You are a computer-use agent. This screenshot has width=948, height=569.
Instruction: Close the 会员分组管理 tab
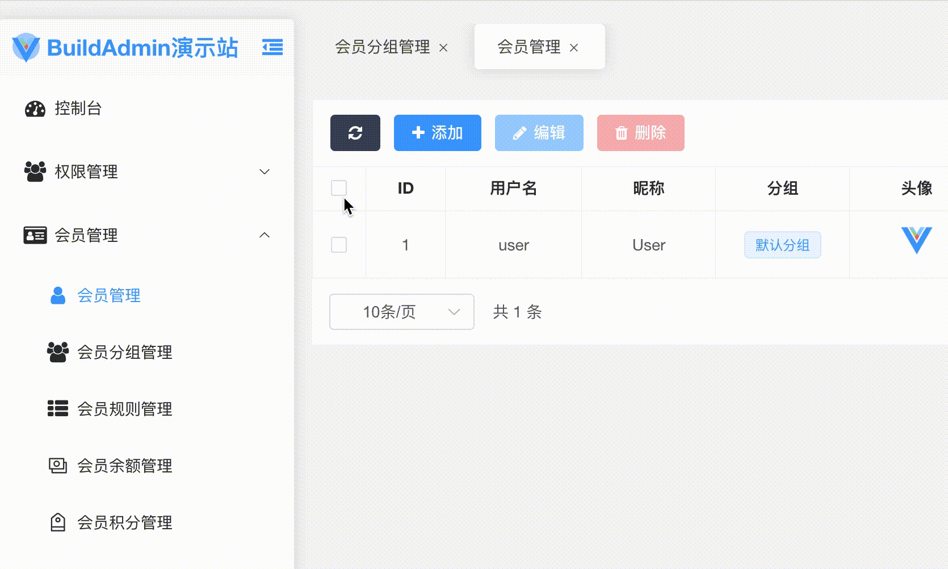point(443,48)
